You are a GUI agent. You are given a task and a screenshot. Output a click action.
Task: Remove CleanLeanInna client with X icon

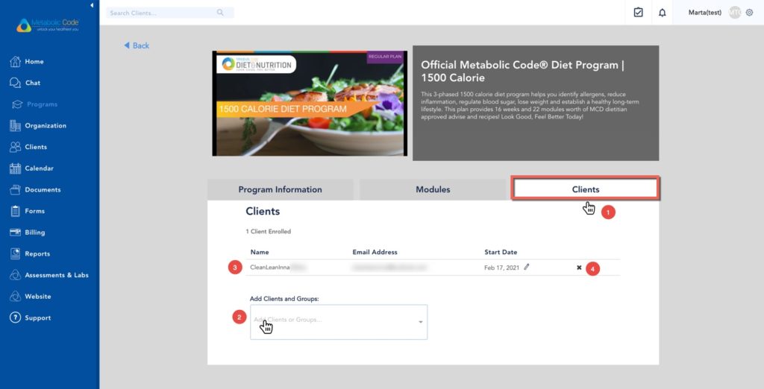[579, 268]
